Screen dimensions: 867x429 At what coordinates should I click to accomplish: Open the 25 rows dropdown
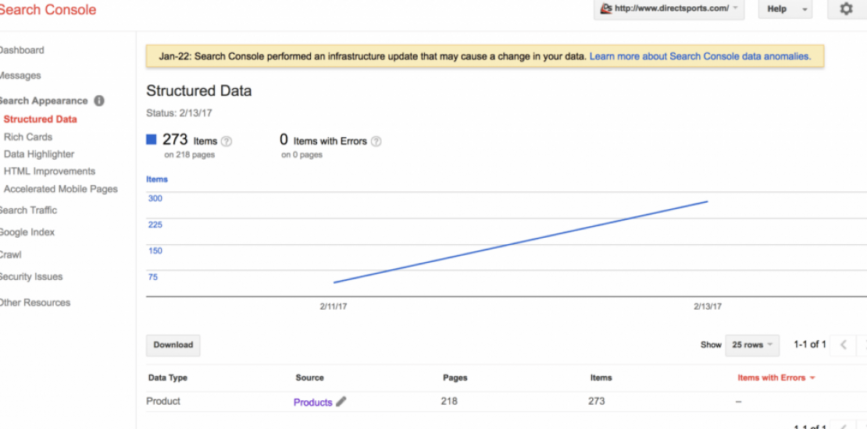[752, 345]
